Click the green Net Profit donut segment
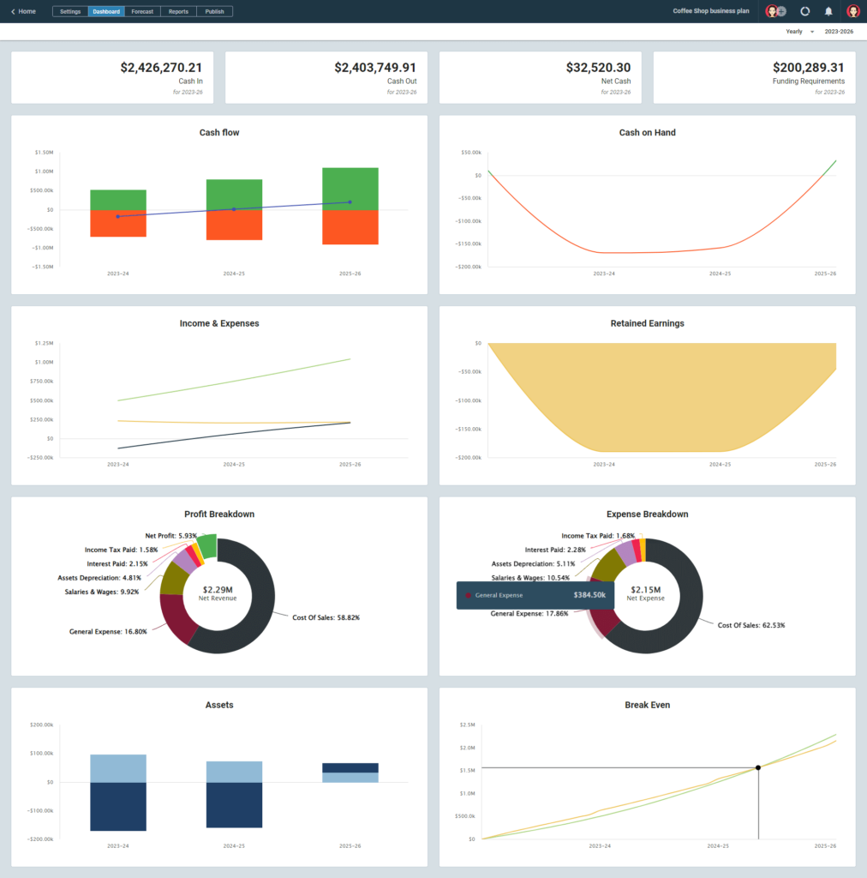 206,547
